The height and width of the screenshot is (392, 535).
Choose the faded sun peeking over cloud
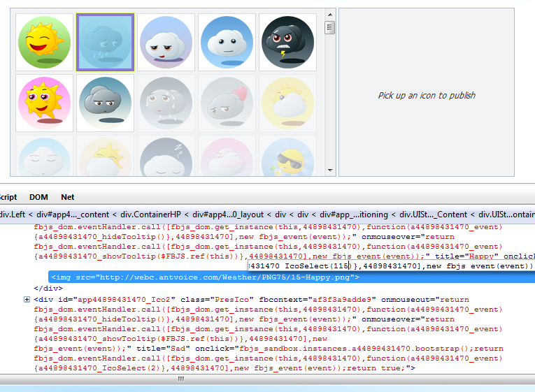point(105,156)
